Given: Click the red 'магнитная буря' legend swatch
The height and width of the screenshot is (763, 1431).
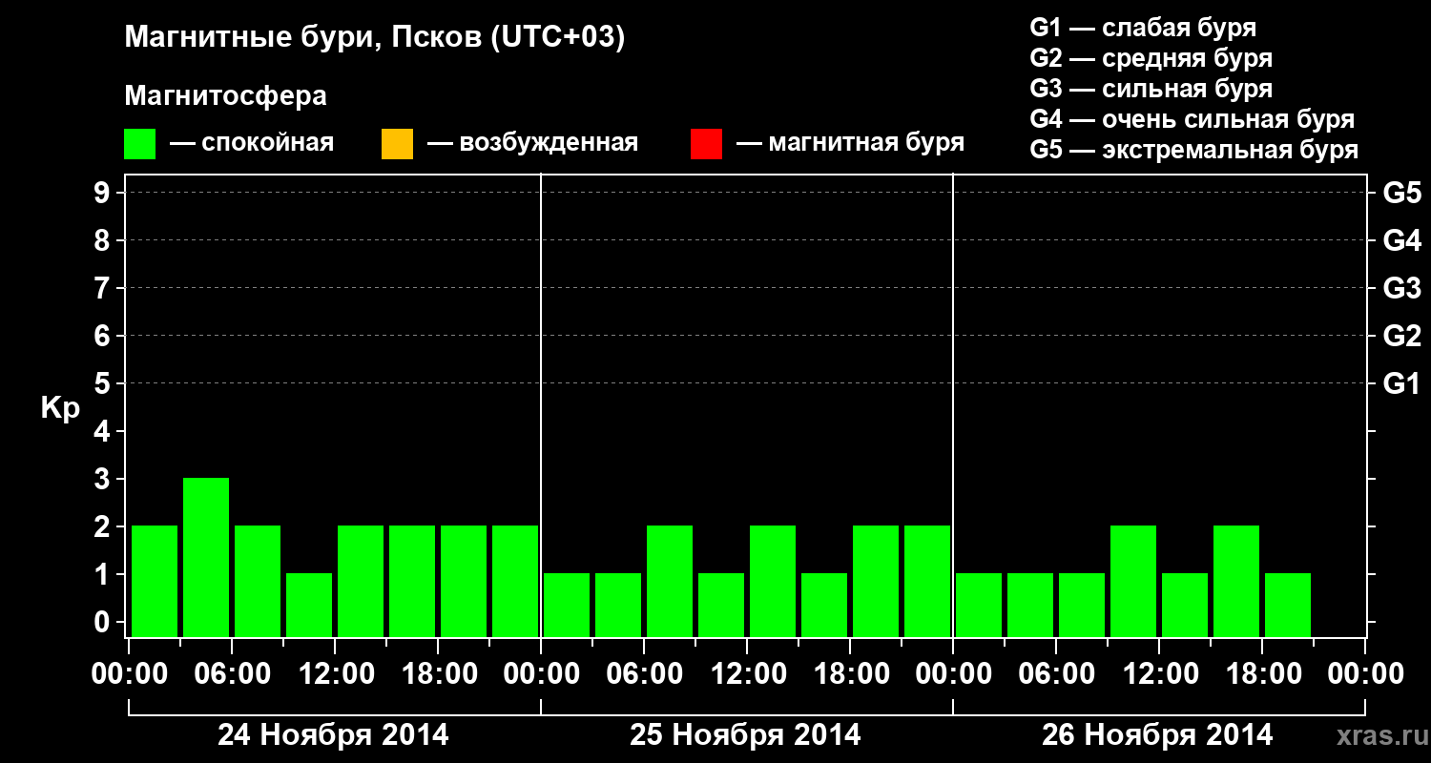Looking at the screenshot, I should (706, 144).
